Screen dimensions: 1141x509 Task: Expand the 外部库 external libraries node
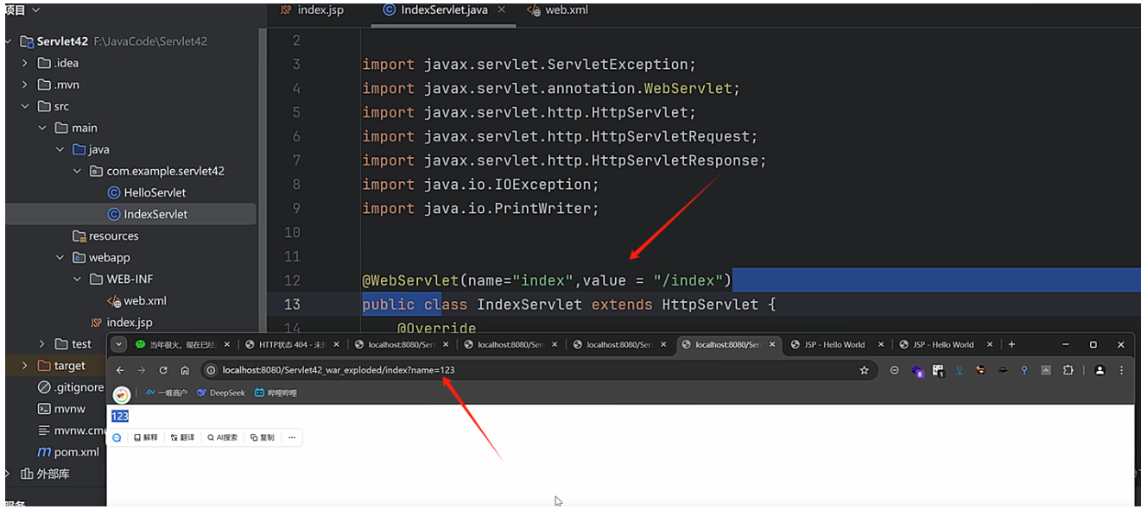[9, 474]
